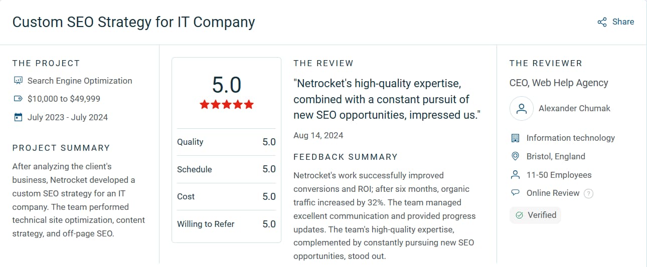This screenshot has width=647, height=267.
Task: Click the Quality score row
Action: [226, 142]
